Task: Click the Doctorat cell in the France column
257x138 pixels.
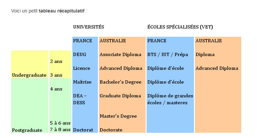Action: tap(83, 130)
